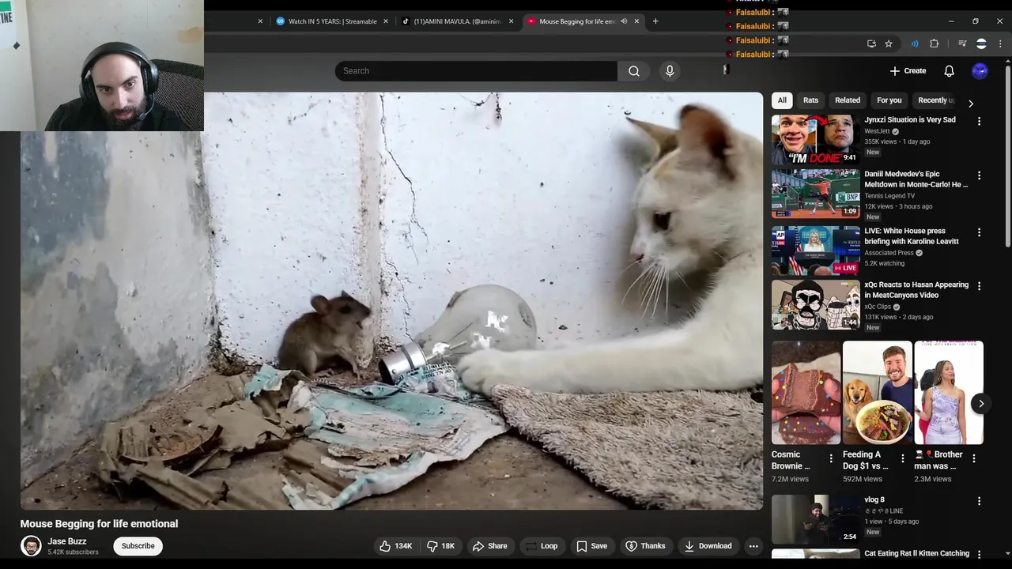Select the For you filter chip
Viewport: 1012px width, 569px height.
click(889, 100)
